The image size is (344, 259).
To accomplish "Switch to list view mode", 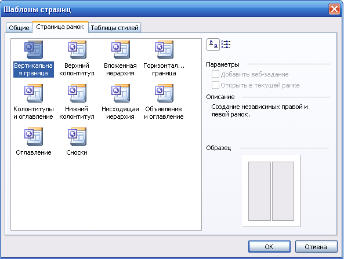I will [x=226, y=44].
